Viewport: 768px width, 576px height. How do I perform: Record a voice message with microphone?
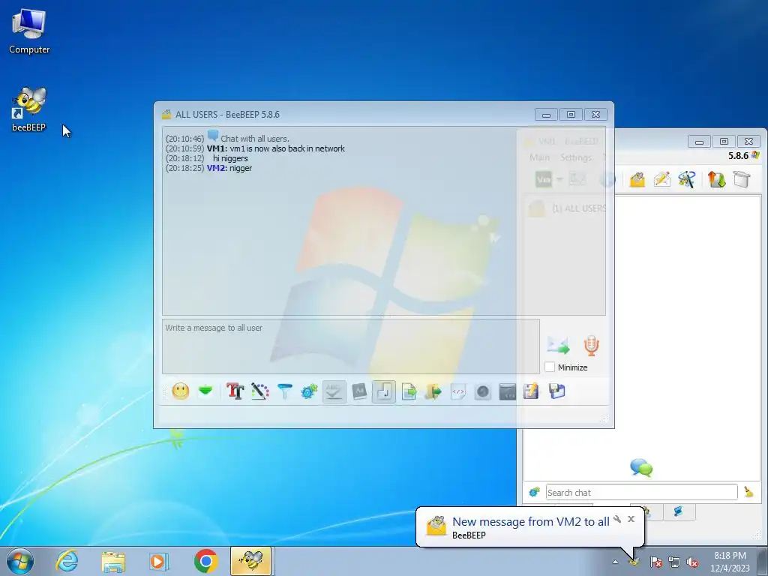tap(591, 345)
